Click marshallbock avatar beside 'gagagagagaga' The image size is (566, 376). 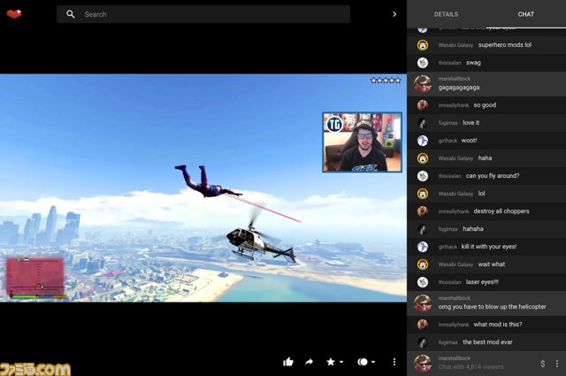pos(423,84)
